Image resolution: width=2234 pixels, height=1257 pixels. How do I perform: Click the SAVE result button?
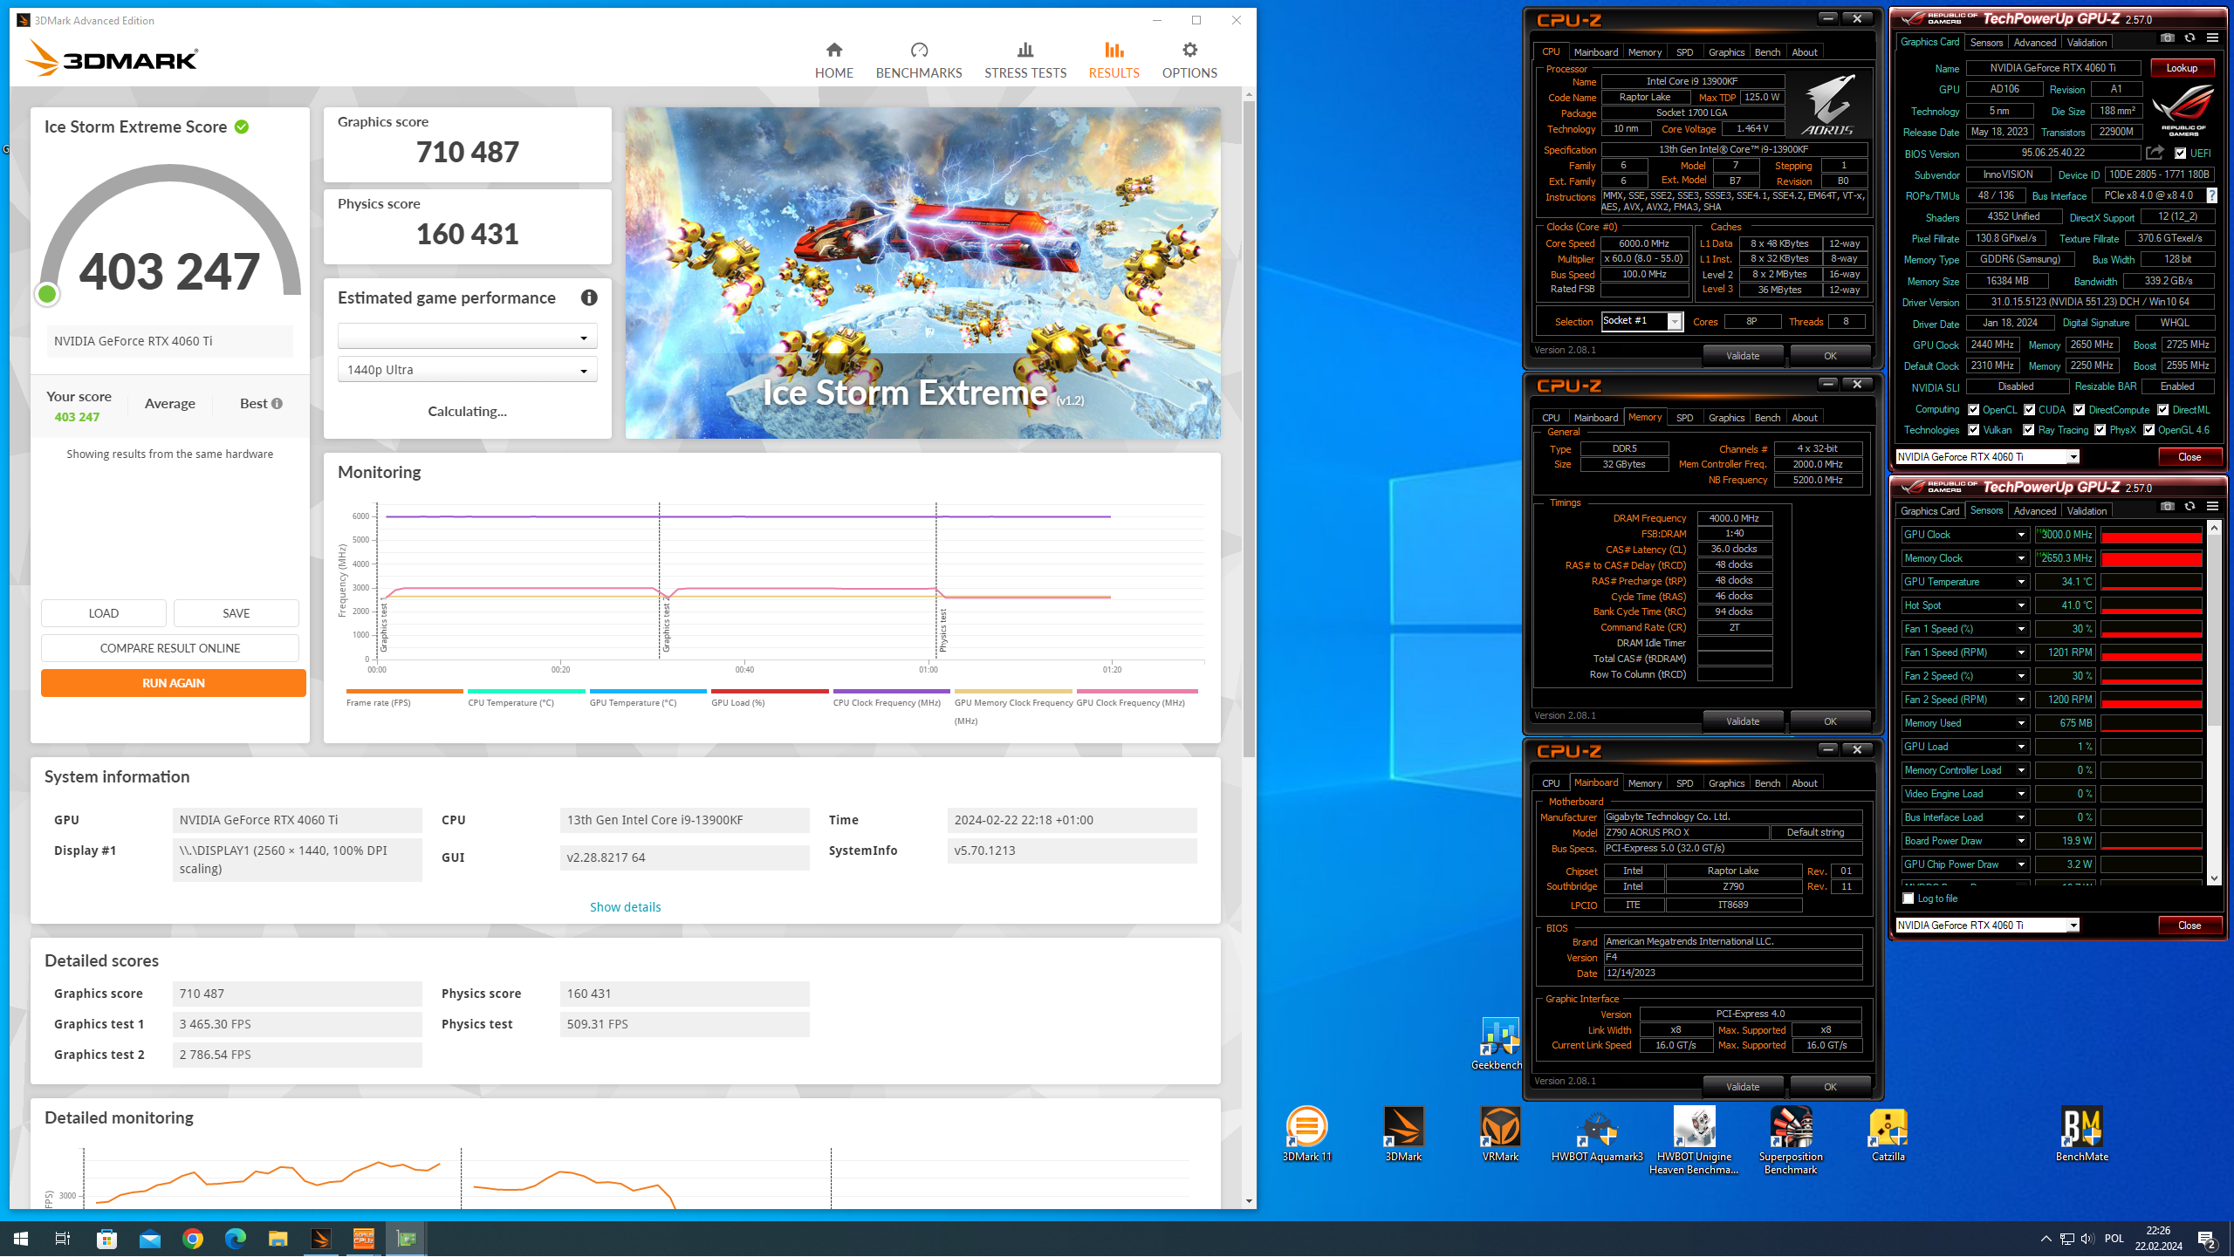236,613
